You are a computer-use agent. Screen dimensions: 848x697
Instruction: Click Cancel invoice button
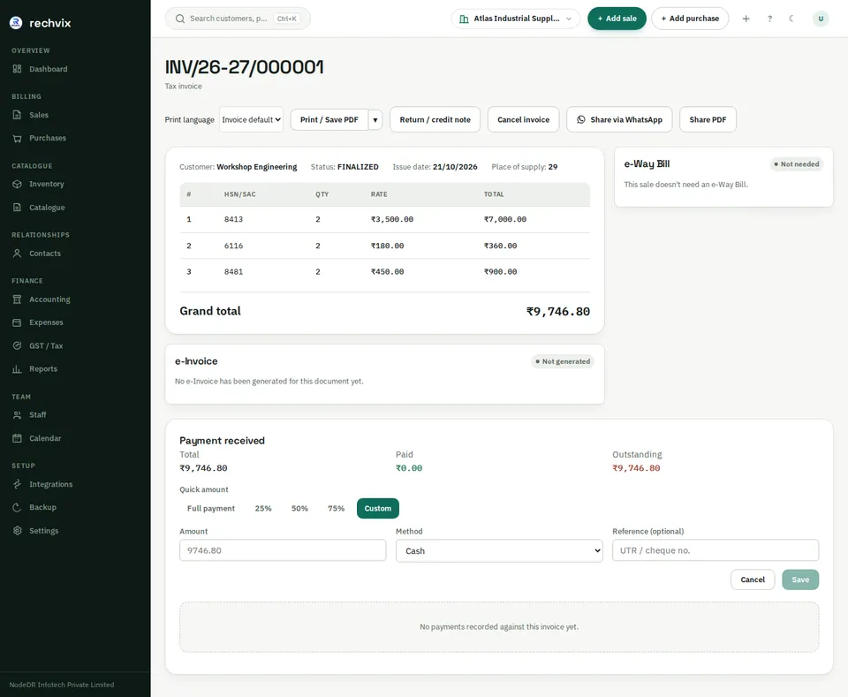[x=523, y=119]
